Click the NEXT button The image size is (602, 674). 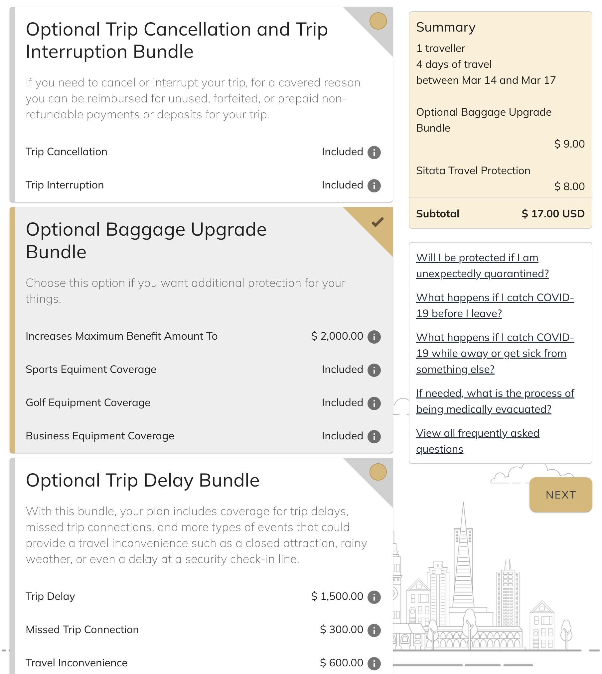pos(560,495)
